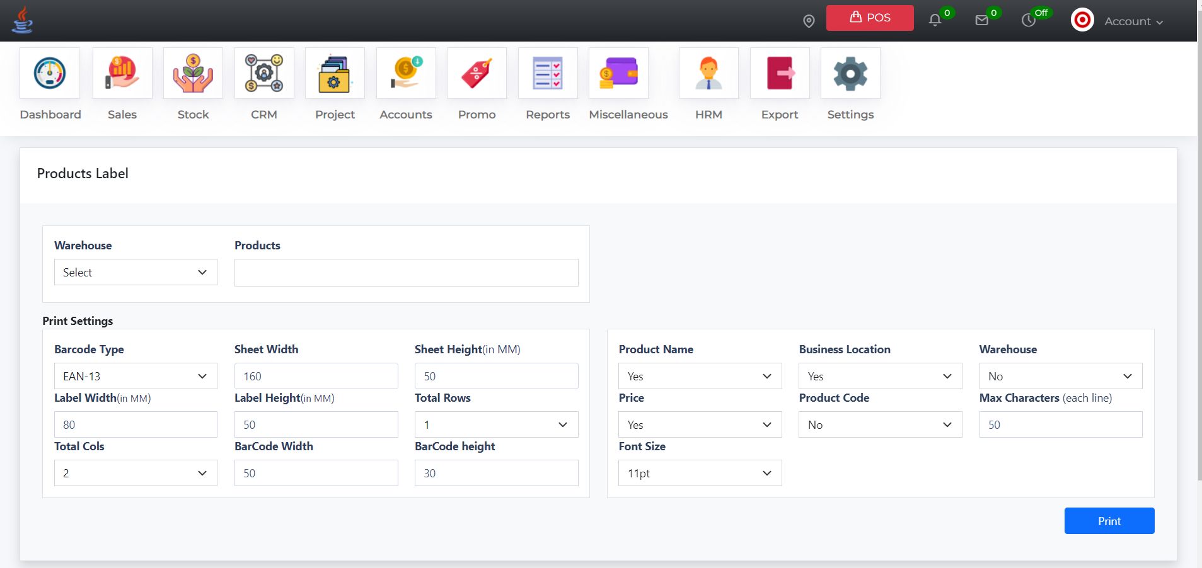This screenshot has width=1202, height=568.
Task: Go to the HRM menu label
Action: [x=708, y=115]
